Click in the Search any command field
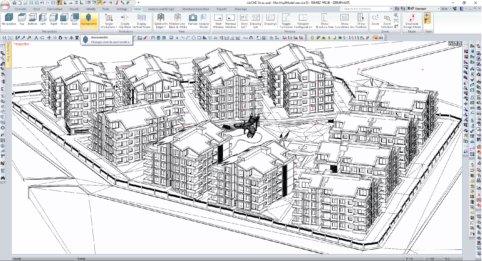 point(364,9)
